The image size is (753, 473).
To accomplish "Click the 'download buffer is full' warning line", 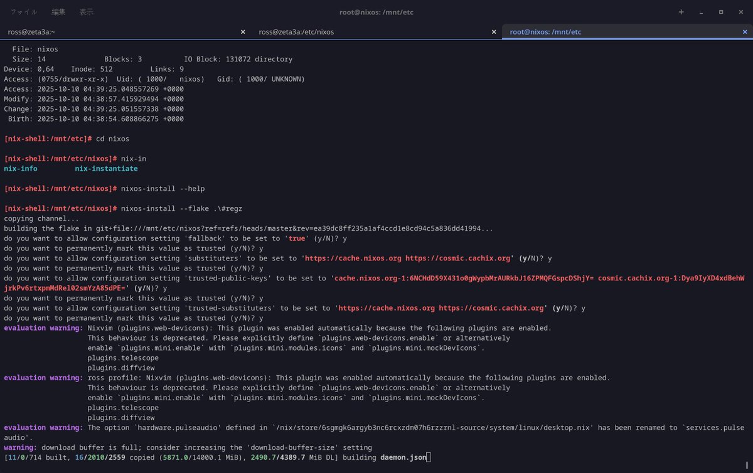I will pyautogui.click(x=188, y=448).
